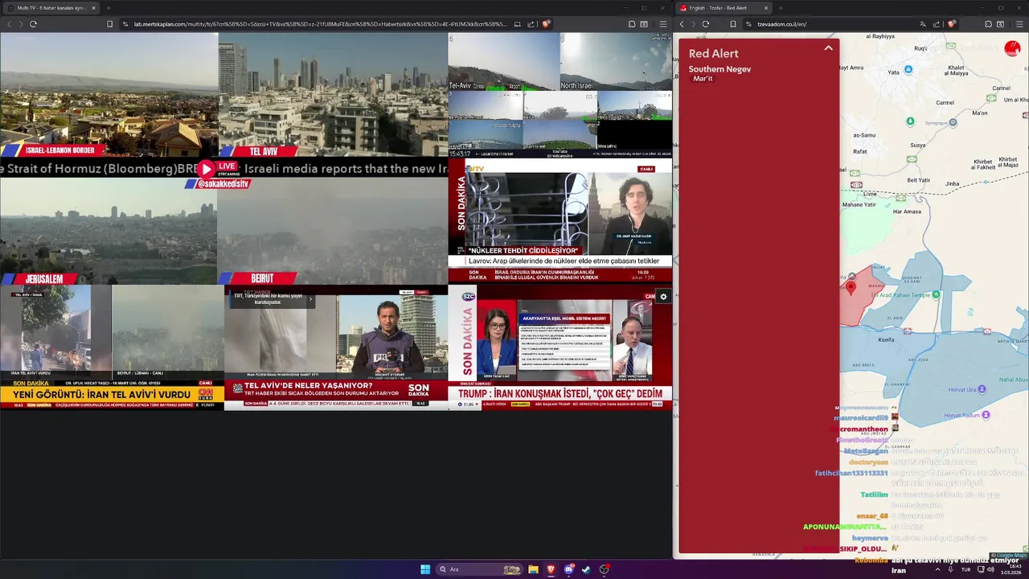
Task: Close the Tzofar Red Alert tab
Action: pos(765,8)
